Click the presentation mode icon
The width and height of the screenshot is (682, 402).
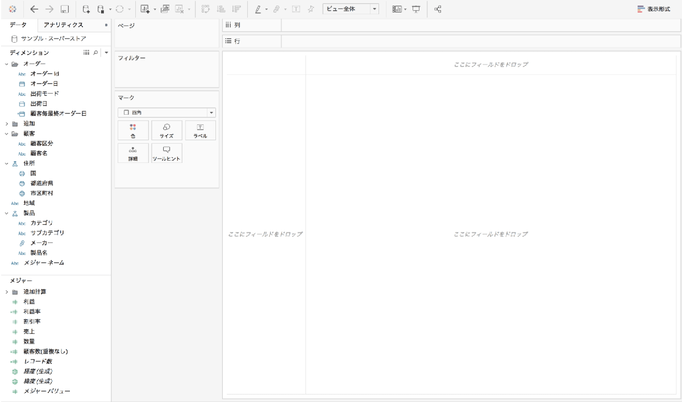[x=415, y=9]
